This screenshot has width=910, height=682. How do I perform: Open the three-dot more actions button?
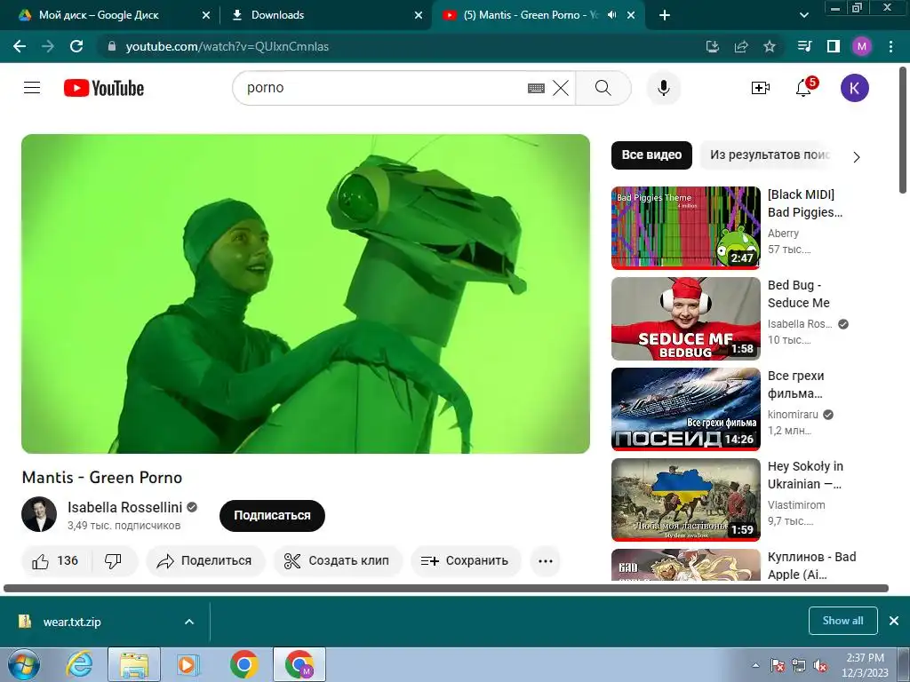pos(546,561)
